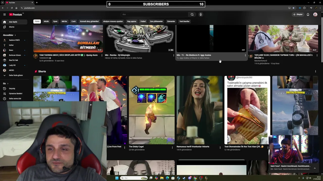Open Microsoft Edge from the taskbar

pos(167,178)
